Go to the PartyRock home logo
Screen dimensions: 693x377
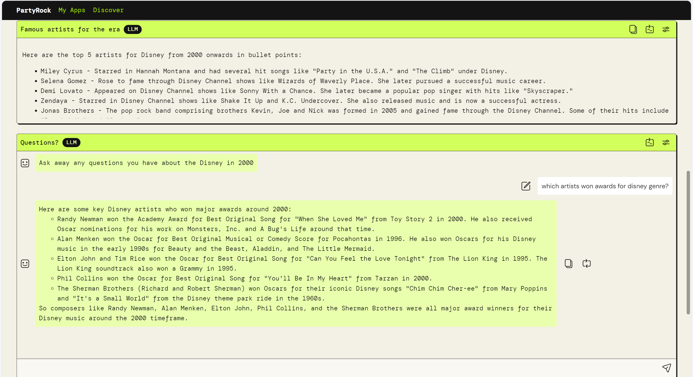34,10
